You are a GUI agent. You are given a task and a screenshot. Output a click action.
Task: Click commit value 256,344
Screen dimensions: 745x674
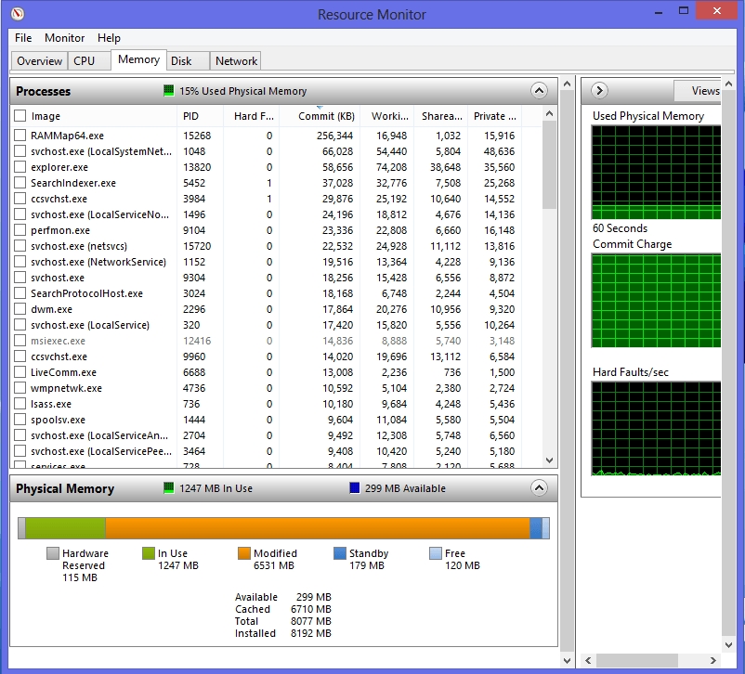pyautogui.click(x=335, y=136)
